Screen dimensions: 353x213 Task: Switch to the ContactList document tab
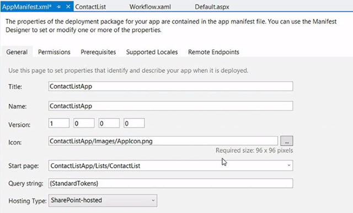[x=90, y=7]
